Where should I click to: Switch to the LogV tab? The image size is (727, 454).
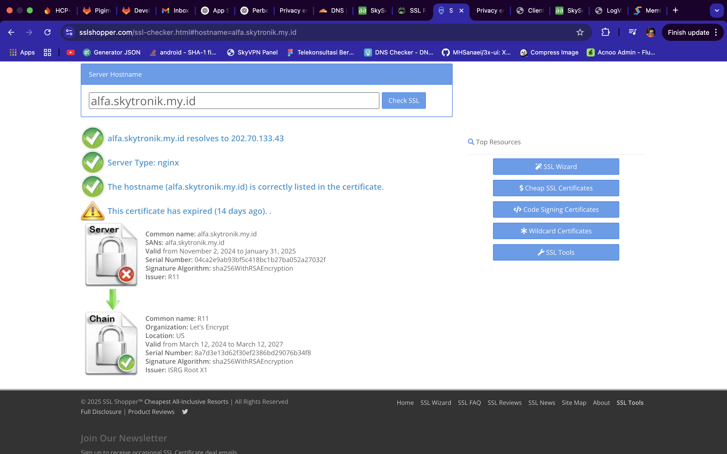pyautogui.click(x=609, y=11)
